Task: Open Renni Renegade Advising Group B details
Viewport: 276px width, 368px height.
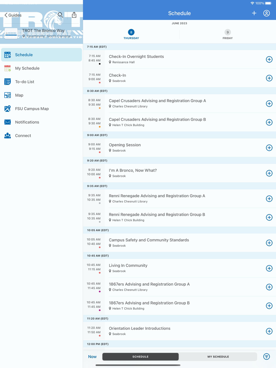Action: click(179, 217)
